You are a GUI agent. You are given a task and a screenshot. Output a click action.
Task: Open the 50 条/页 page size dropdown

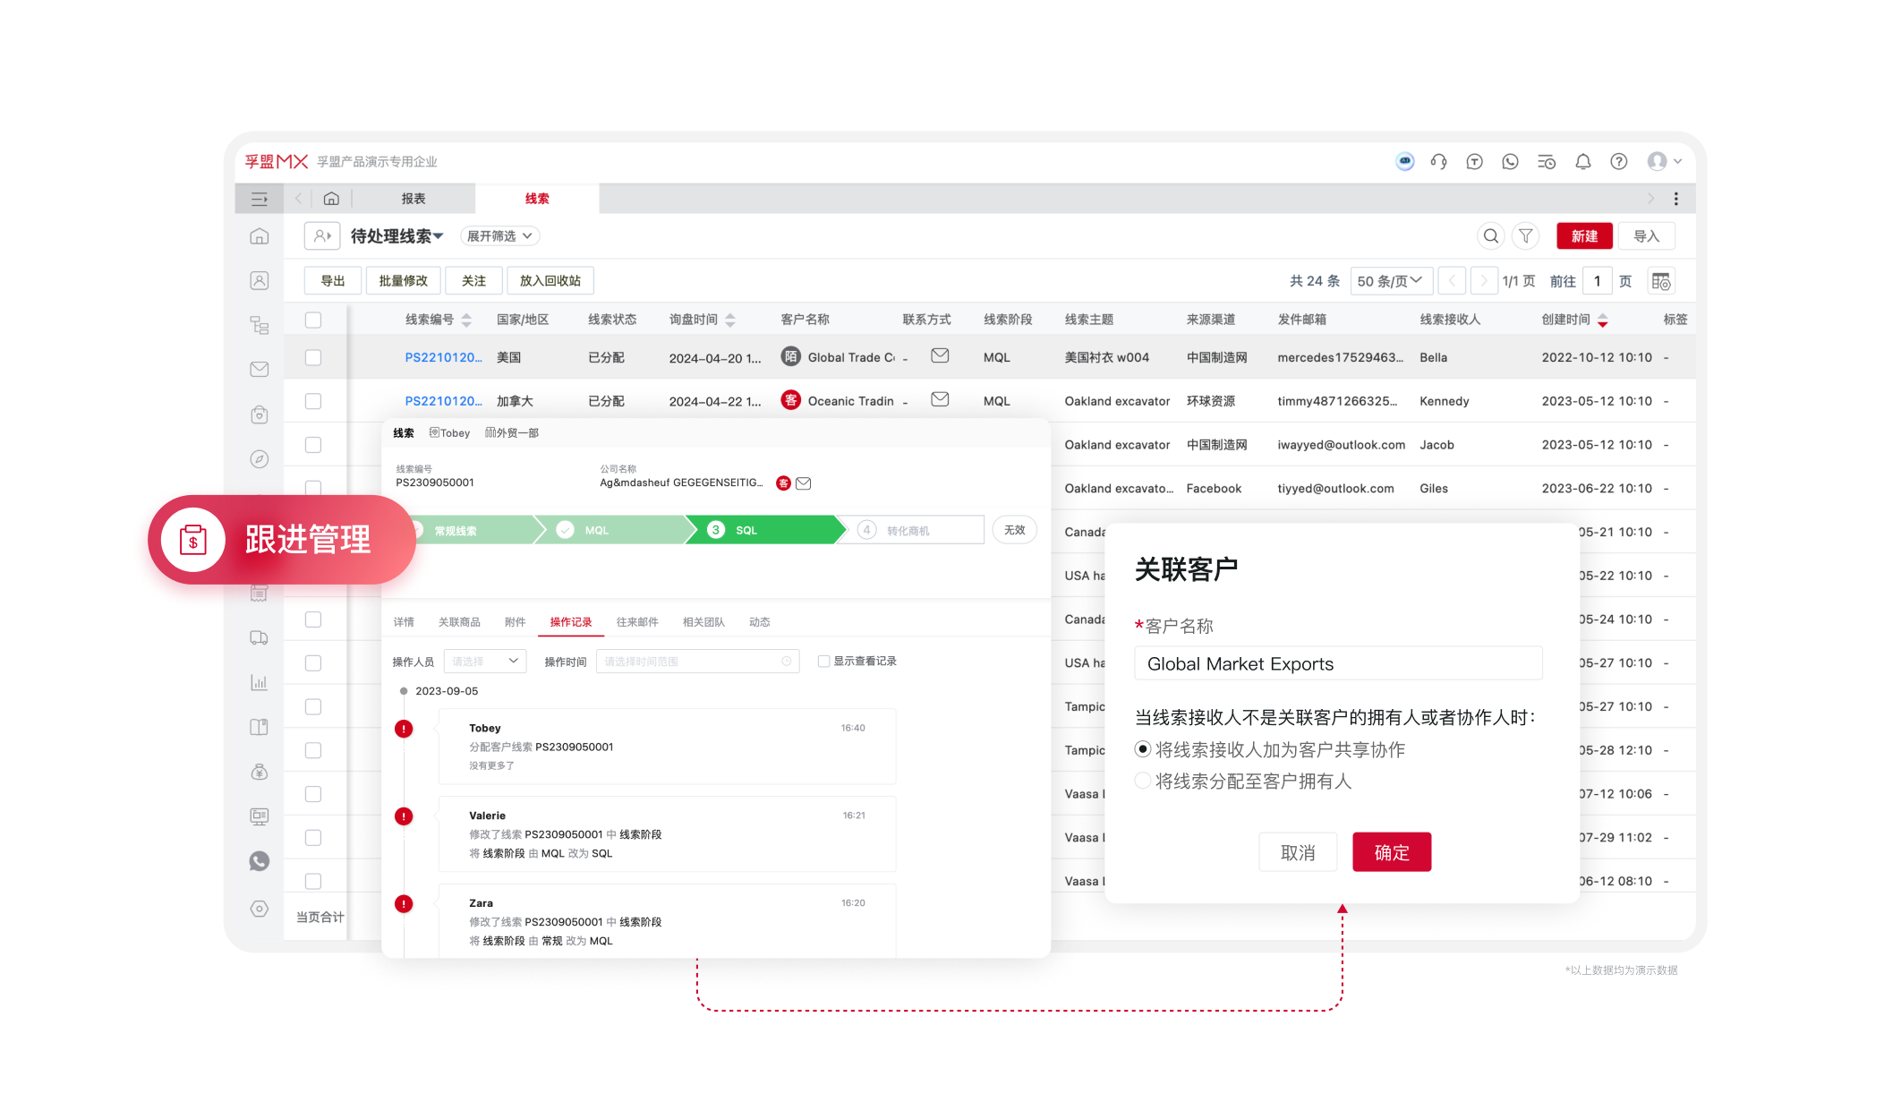click(x=1390, y=281)
